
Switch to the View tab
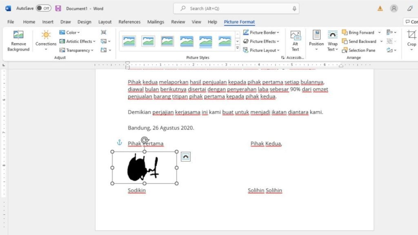point(196,22)
